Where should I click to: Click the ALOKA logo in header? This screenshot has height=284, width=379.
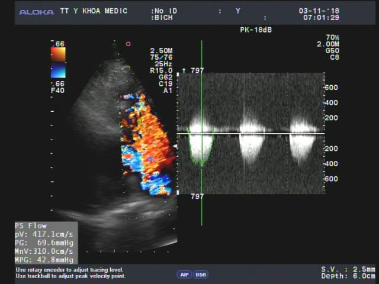click(36, 12)
